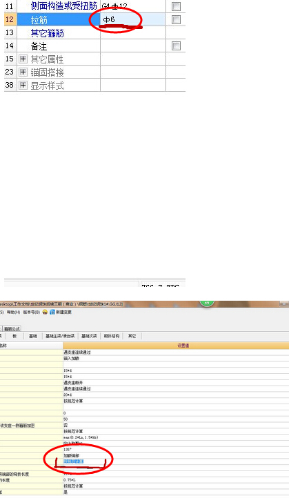Toggle checkbox for 侧面构造或受扭筋 row
The width and height of the screenshot is (289, 498).
pos(176,6)
